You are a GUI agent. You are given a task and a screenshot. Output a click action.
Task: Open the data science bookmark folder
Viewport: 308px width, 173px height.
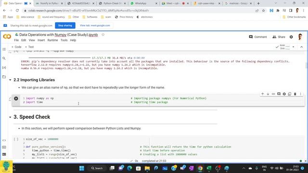click(26, 17)
